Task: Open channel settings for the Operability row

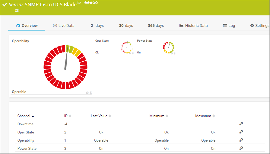Action: tap(241, 140)
